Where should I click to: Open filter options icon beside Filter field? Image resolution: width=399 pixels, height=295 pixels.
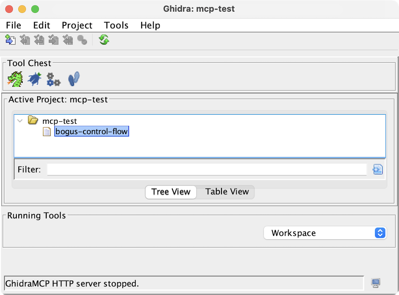(377, 170)
